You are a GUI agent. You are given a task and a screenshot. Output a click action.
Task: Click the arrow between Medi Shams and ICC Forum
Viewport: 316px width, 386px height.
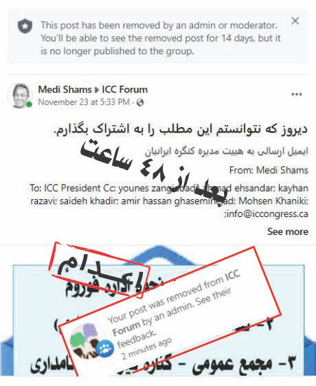[x=97, y=90]
